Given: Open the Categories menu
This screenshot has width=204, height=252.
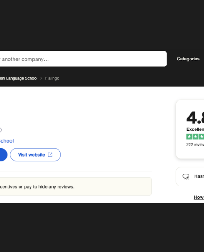Looking at the screenshot, I should point(188,59).
